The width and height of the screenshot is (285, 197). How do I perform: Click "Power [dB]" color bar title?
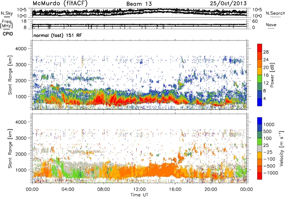click(x=272, y=75)
